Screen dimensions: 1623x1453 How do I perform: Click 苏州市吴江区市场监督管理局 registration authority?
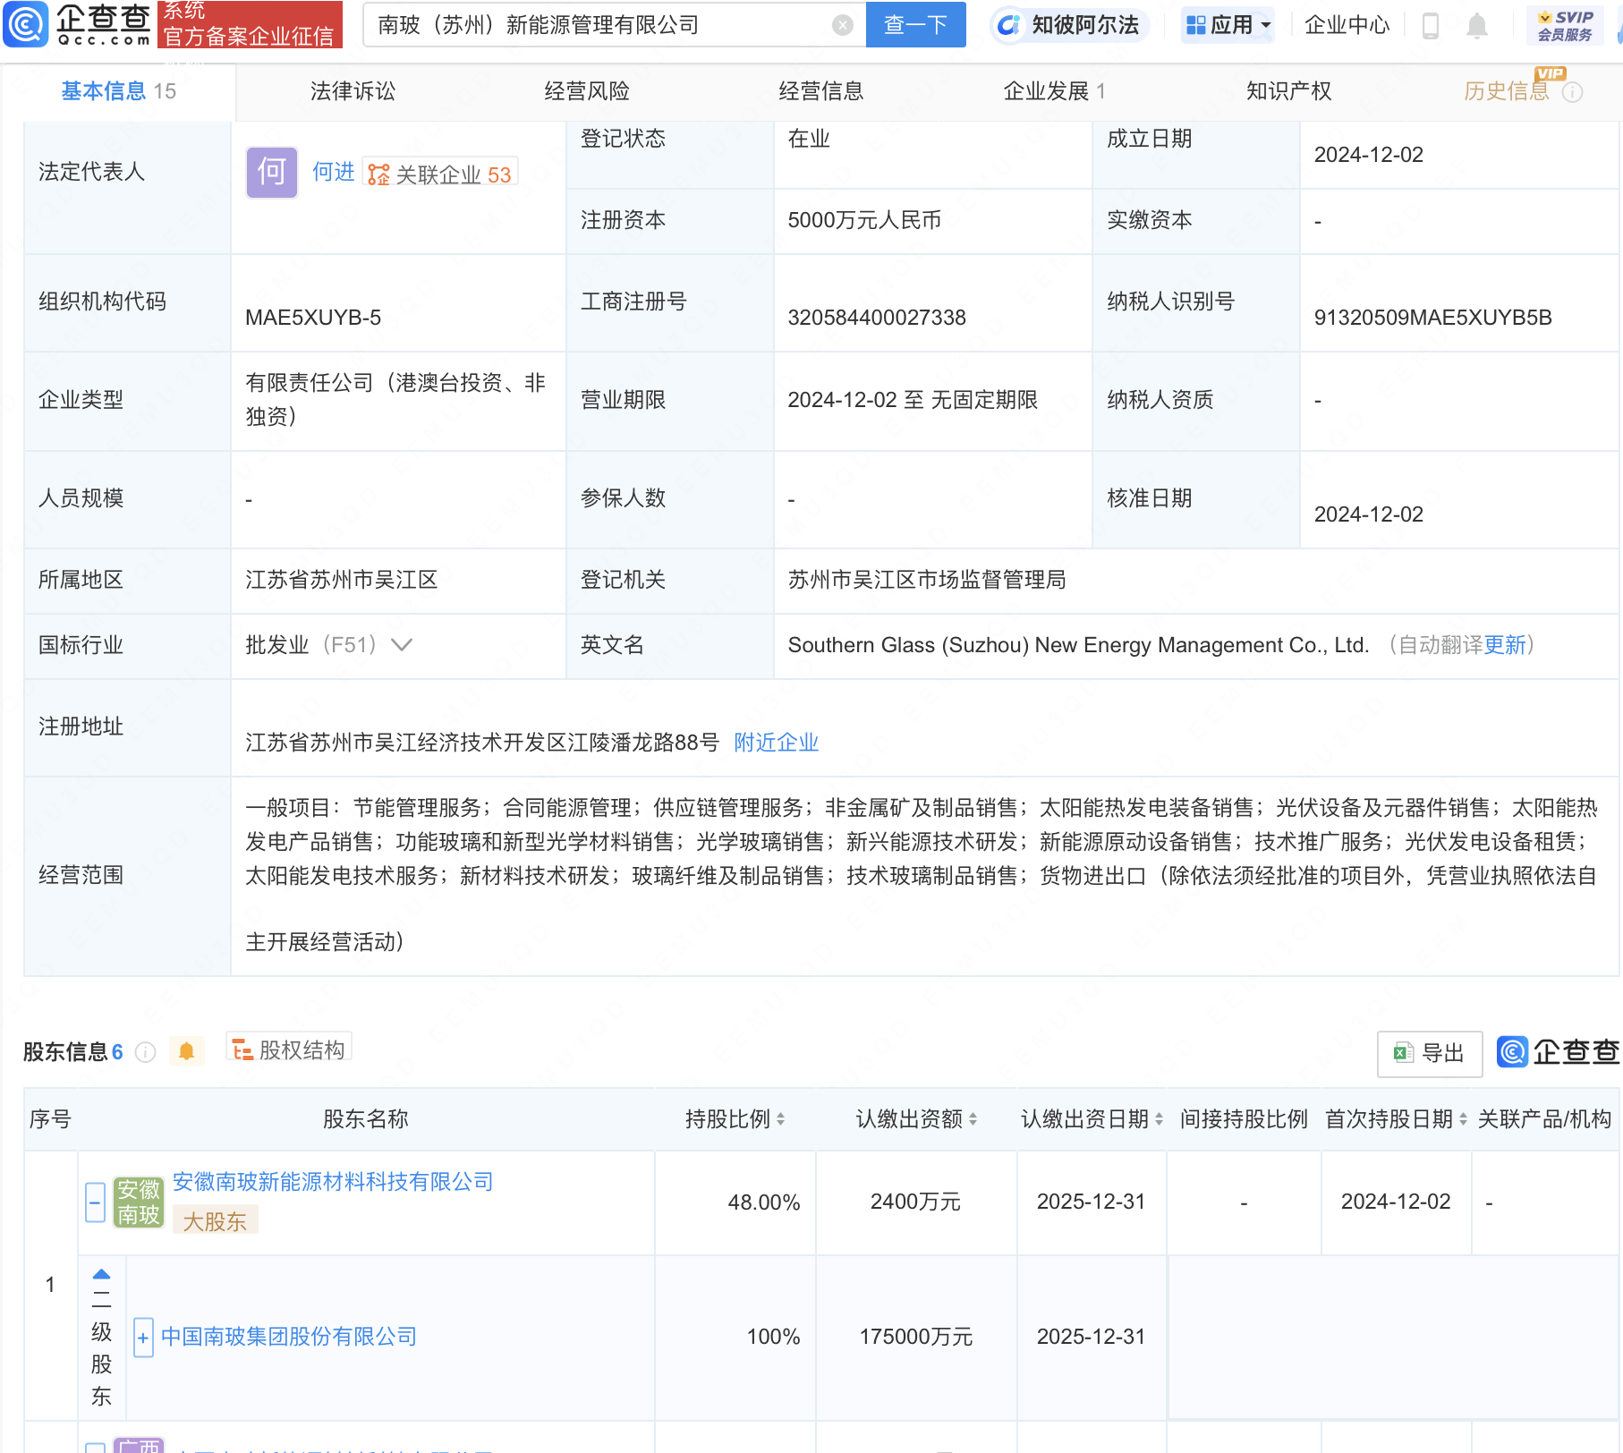(x=927, y=580)
